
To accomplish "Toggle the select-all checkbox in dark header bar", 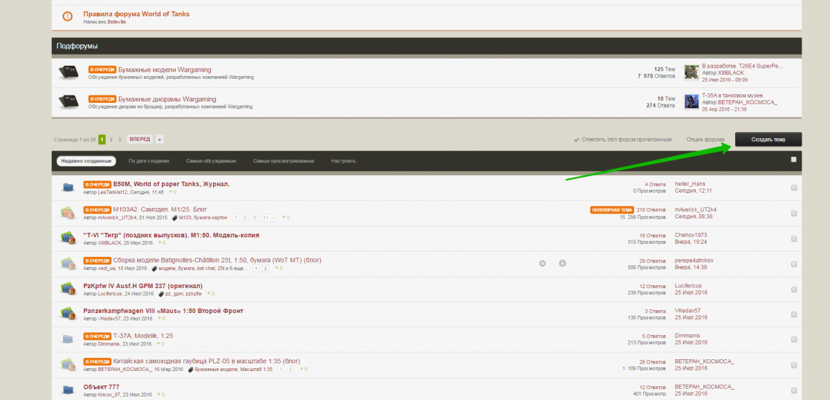I will coord(794,160).
